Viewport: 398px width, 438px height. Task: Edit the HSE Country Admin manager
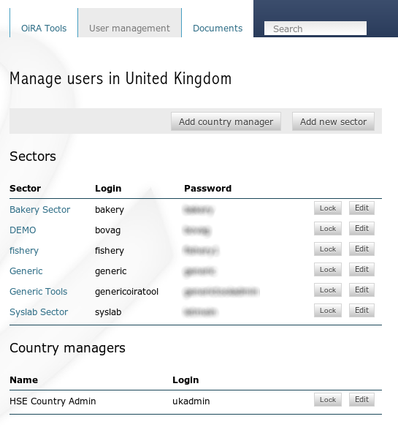[361, 400]
